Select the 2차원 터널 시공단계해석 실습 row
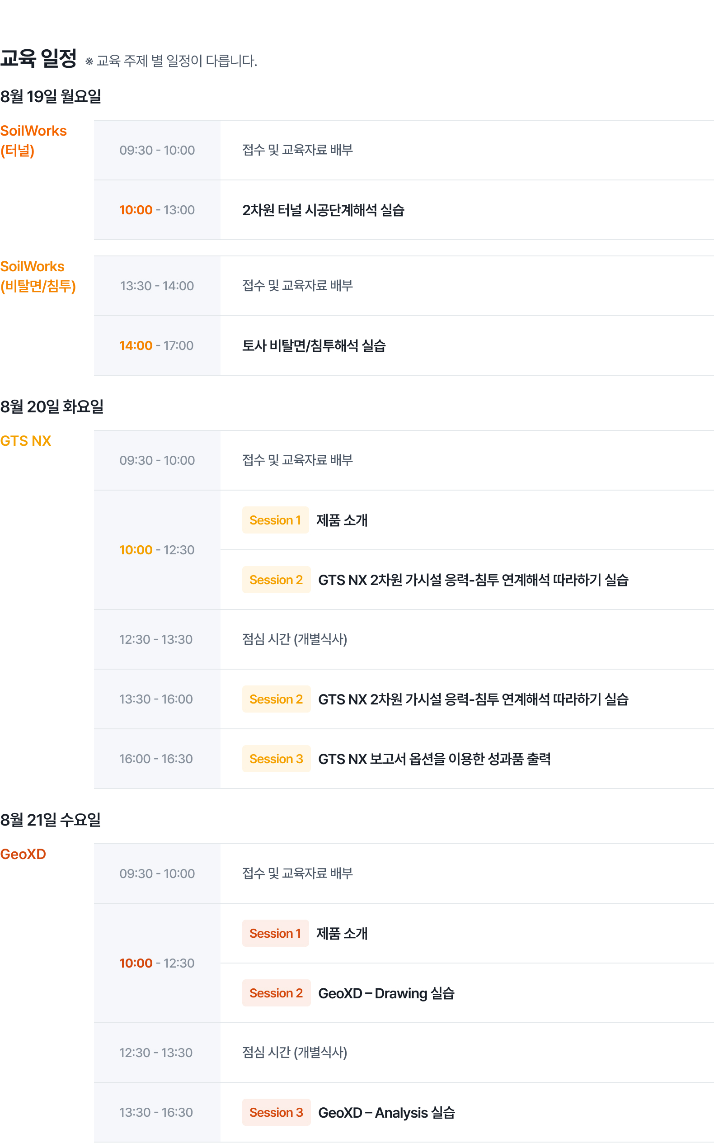714x1143 pixels. pyautogui.click(x=404, y=210)
